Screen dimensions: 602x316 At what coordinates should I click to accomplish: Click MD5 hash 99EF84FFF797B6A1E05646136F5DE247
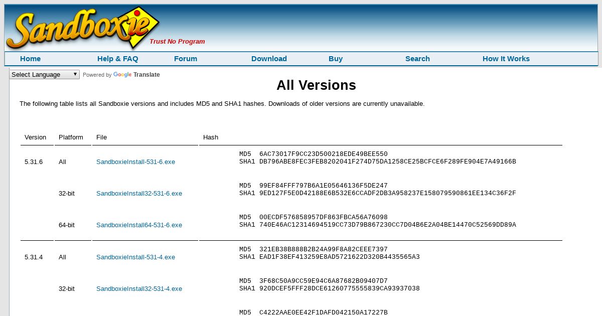(x=324, y=186)
